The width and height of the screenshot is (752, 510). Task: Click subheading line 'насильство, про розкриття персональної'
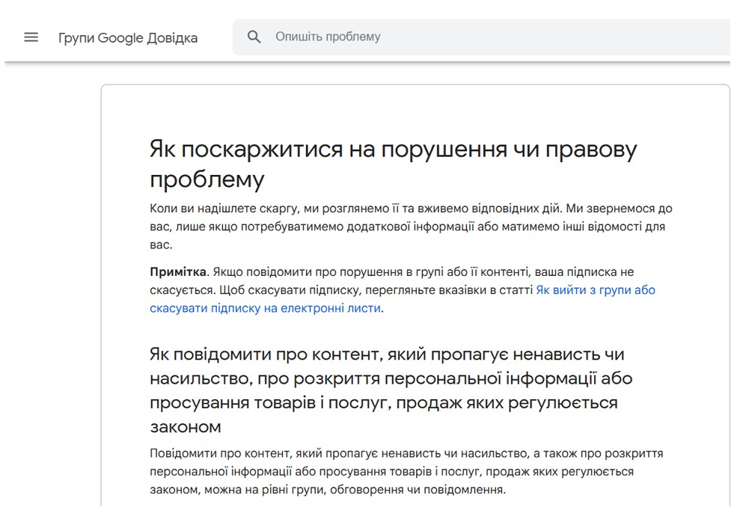pyautogui.click(x=391, y=378)
